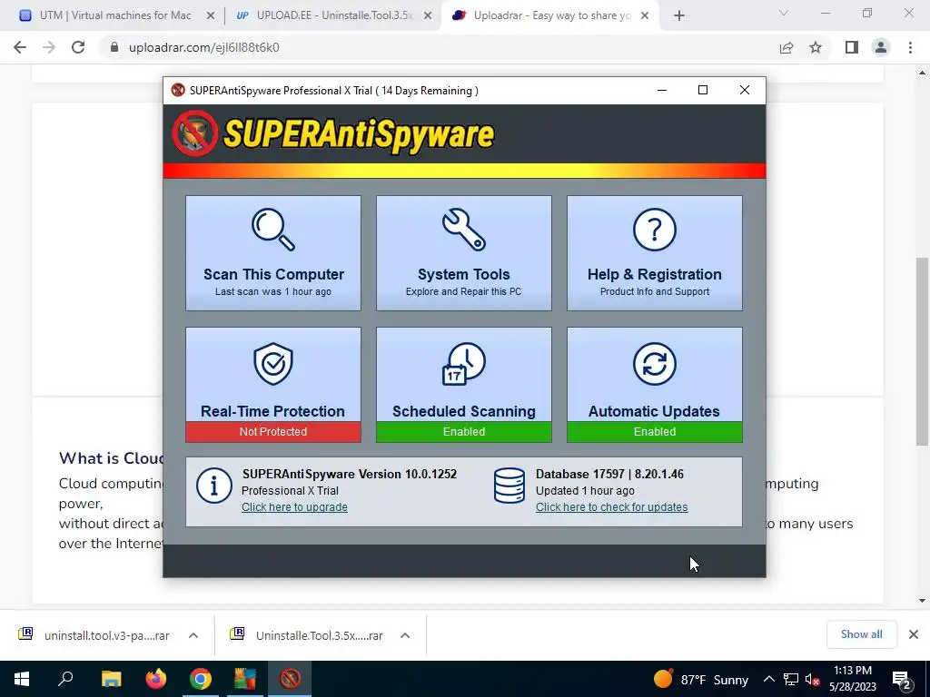Viewport: 930px width, 697px height.
Task: Reload the current page
Action: tap(78, 47)
